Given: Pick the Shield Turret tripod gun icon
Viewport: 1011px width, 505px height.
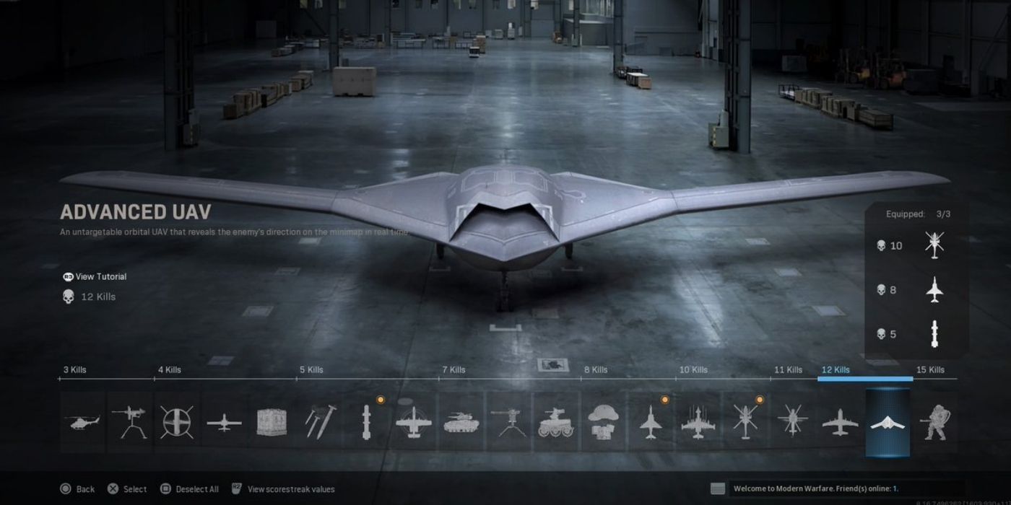Looking at the screenshot, I should click(131, 423).
